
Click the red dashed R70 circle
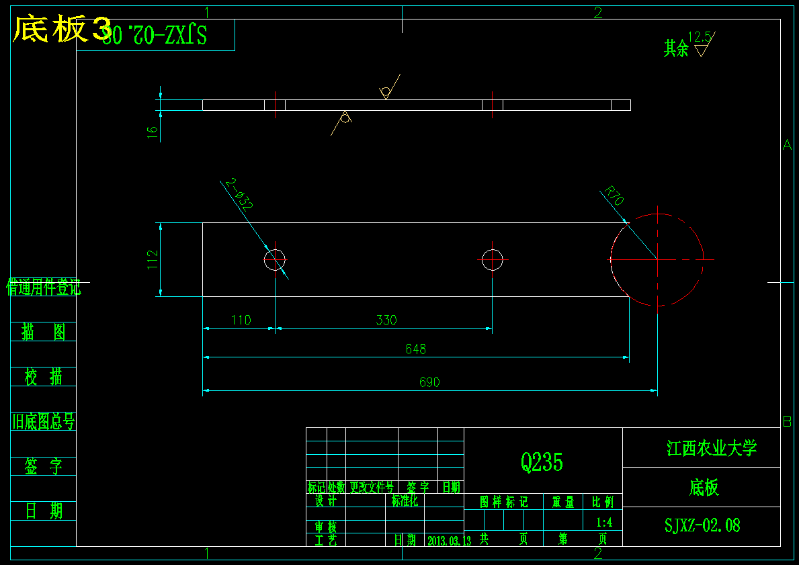click(657, 260)
